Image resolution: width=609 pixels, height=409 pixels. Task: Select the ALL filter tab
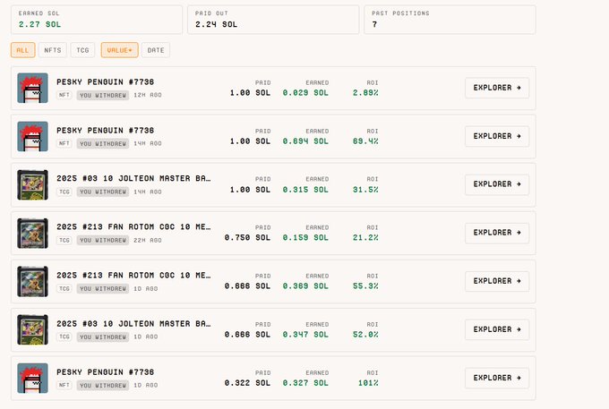coord(23,50)
